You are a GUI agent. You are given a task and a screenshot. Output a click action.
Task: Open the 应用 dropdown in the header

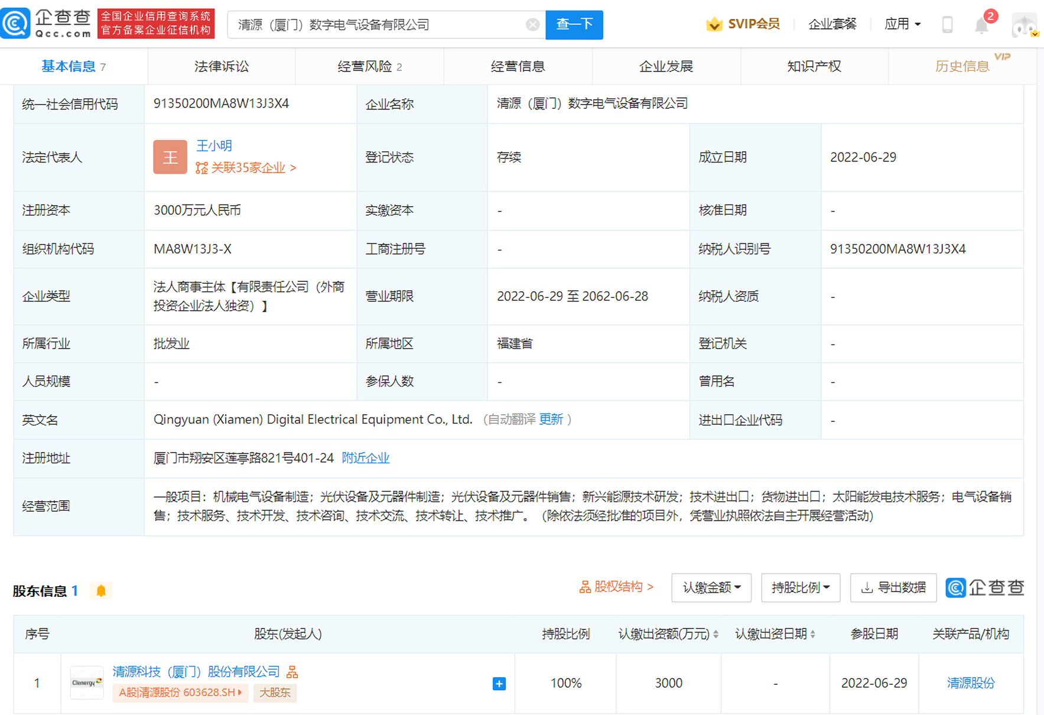pos(903,24)
